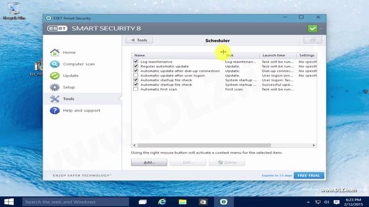
Task: Click the ESET logo in header
Action: click(57, 28)
